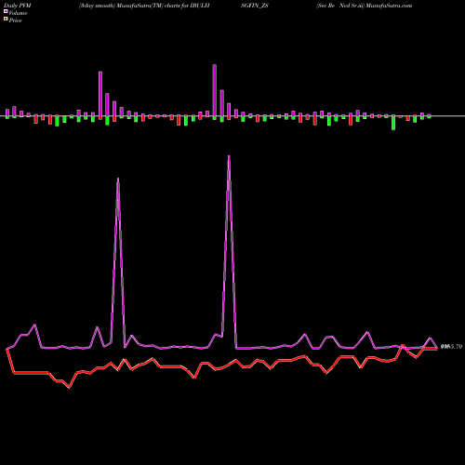Click the price value label at line end
Image resolution: width=465 pixels, height=465 pixels.
(x=451, y=347)
